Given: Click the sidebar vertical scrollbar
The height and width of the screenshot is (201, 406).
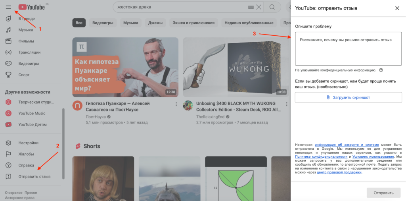Looking at the screenshot, I should 63,144.
